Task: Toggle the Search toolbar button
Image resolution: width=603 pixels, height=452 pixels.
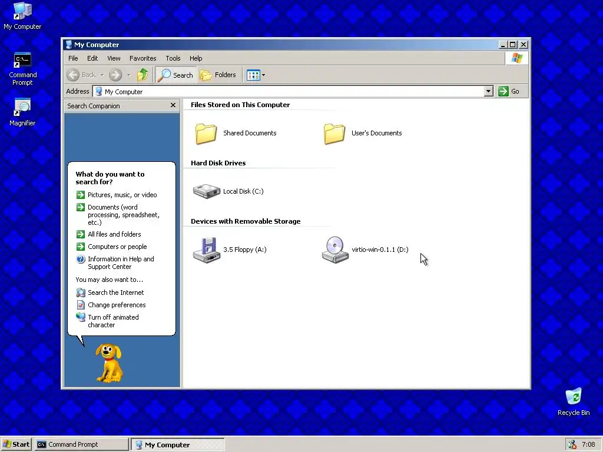Action: click(x=175, y=75)
